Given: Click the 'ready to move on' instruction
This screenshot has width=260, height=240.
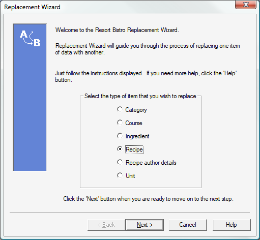Looking at the screenshot, I should tap(148, 199).
